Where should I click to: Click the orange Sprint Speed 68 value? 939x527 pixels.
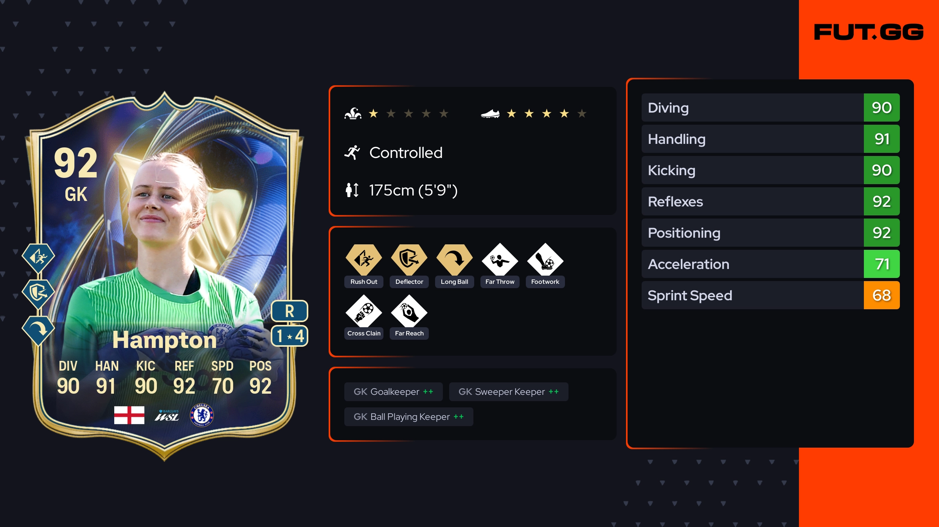(x=882, y=295)
